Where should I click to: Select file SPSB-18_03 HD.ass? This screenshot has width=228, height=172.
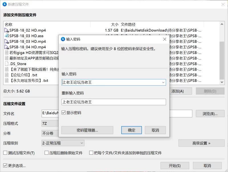pos(27,36)
